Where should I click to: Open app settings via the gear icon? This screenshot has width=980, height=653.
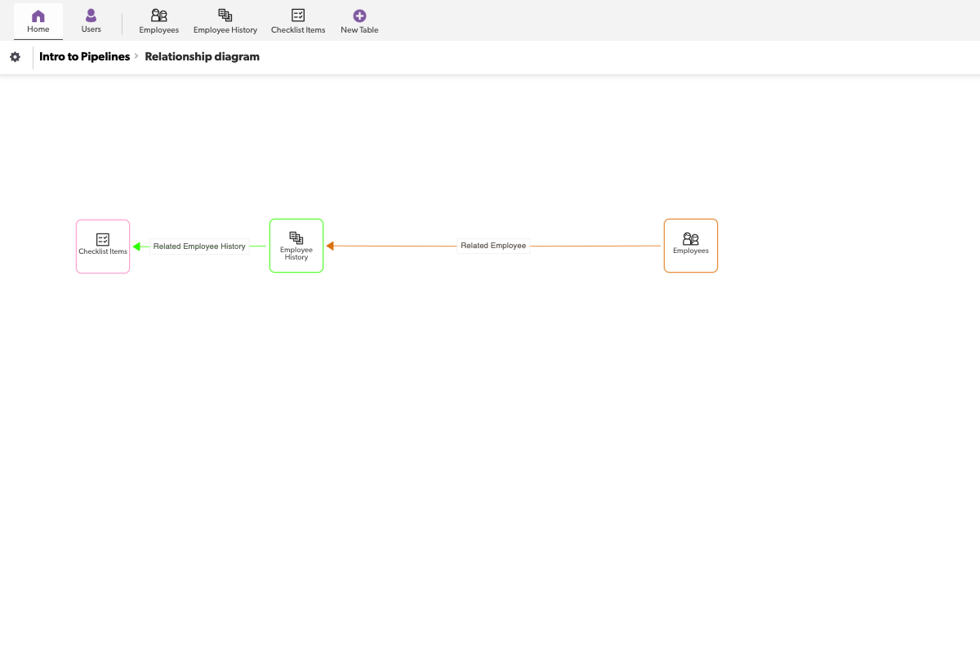click(15, 57)
